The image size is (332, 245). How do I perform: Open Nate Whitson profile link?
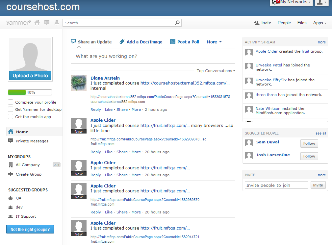(268, 108)
